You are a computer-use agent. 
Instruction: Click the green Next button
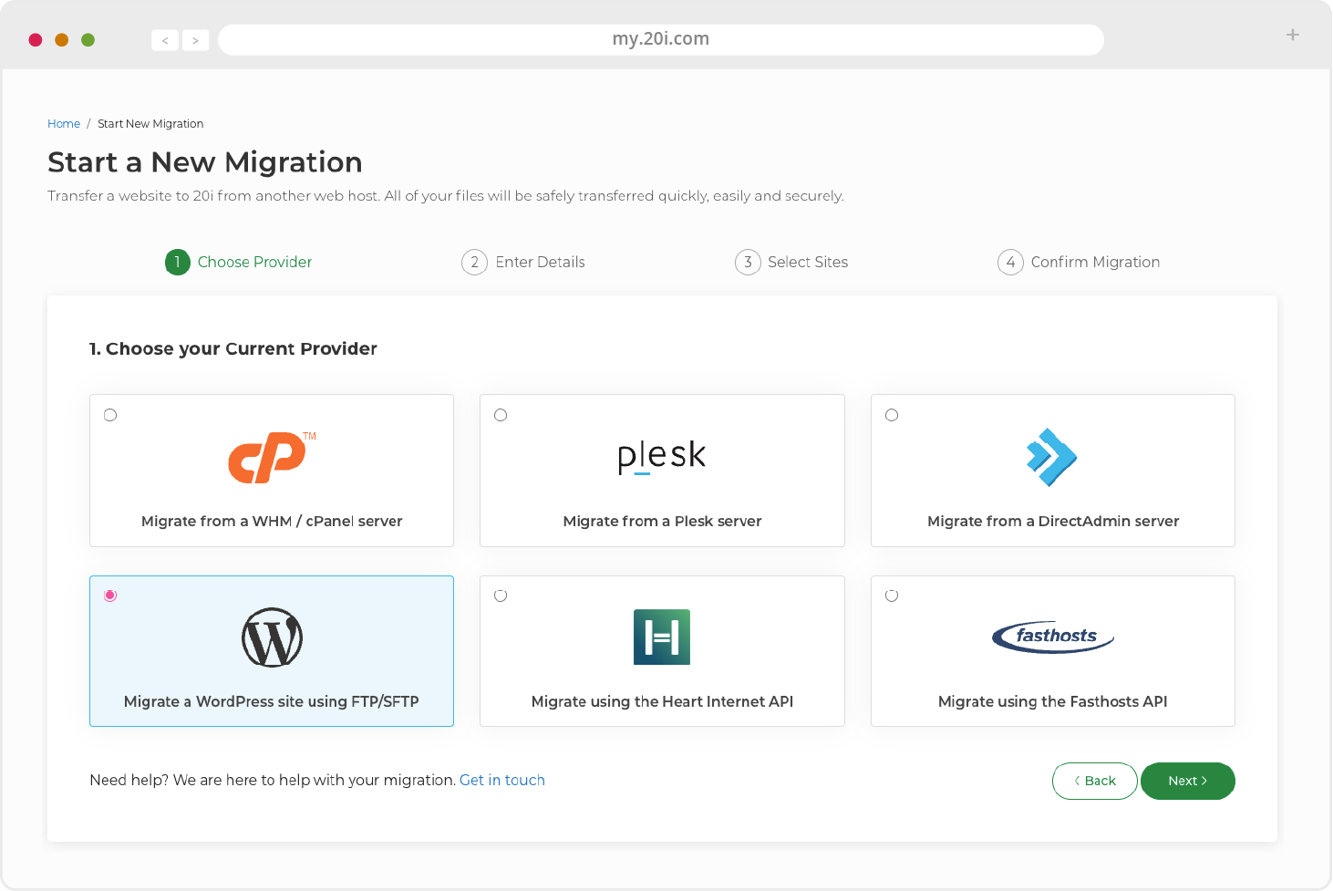[x=1187, y=781]
